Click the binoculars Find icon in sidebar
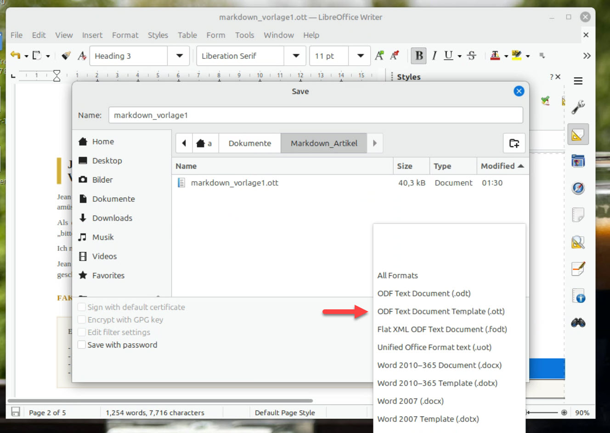Screen dimensions: 610x433 click(578, 323)
